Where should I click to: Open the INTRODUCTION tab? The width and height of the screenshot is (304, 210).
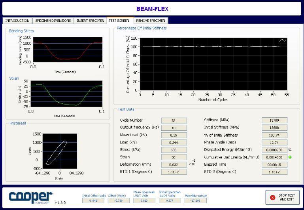17,21
